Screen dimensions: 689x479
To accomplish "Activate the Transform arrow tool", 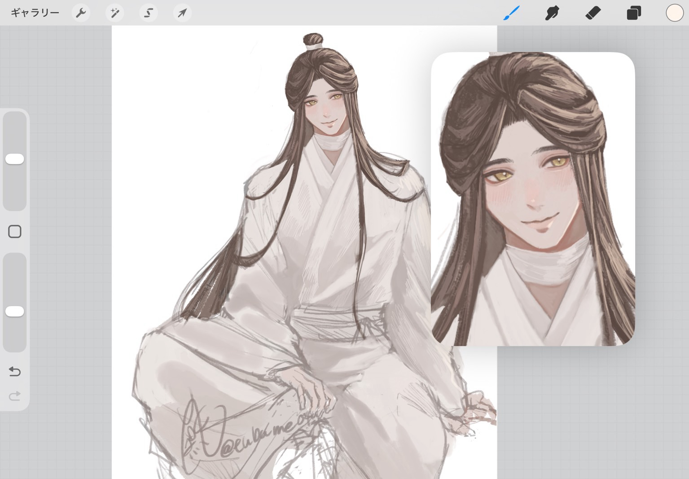I will pyautogui.click(x=182, y=13).
